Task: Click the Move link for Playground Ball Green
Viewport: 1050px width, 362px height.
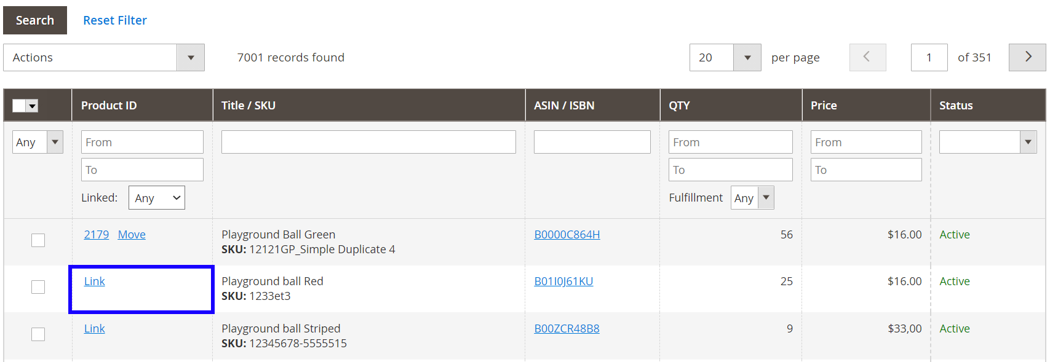Action: (132, 235)
